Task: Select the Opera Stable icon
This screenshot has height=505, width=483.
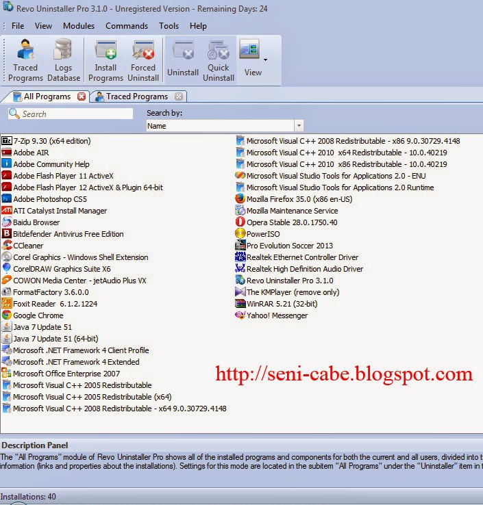Action: (240, 222)
